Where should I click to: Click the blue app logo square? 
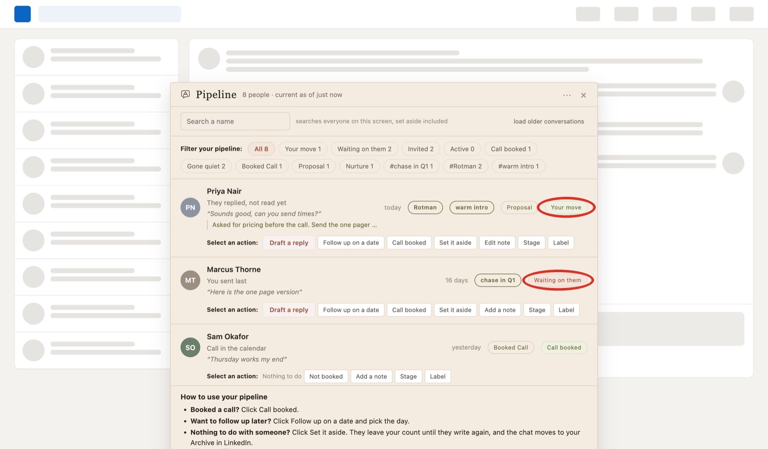pos(23,14)
